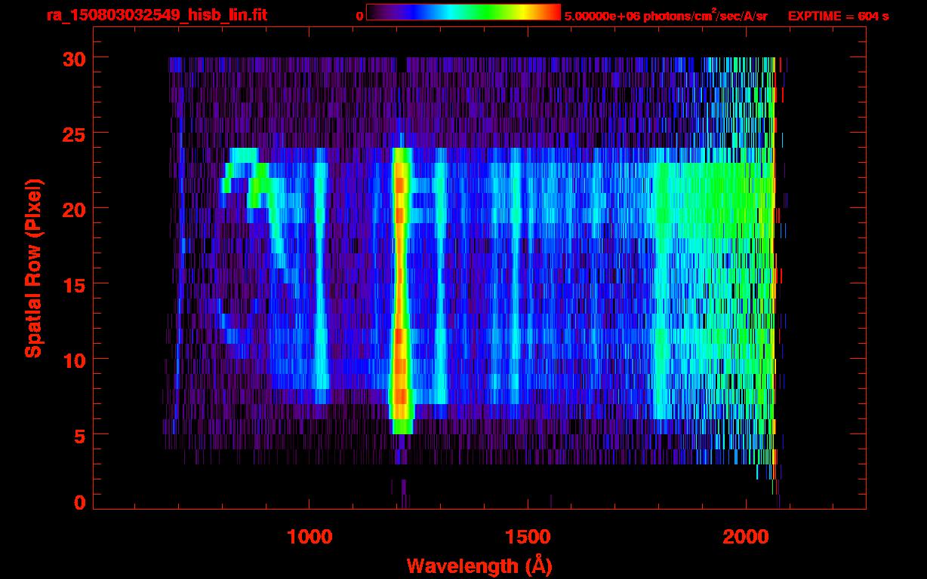Pick the dark purple start of the color bar
Screen dimensions: 927x579
pyautogui.click(x=375, y=12)
